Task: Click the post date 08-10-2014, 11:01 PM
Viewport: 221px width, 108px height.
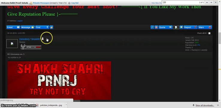Action: pos(16,33)
